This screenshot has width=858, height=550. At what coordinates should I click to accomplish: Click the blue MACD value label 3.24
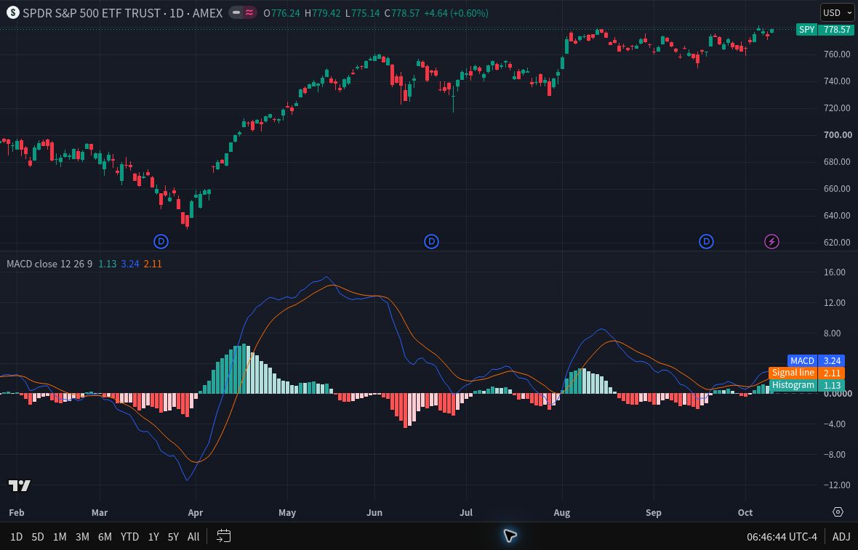816,361
